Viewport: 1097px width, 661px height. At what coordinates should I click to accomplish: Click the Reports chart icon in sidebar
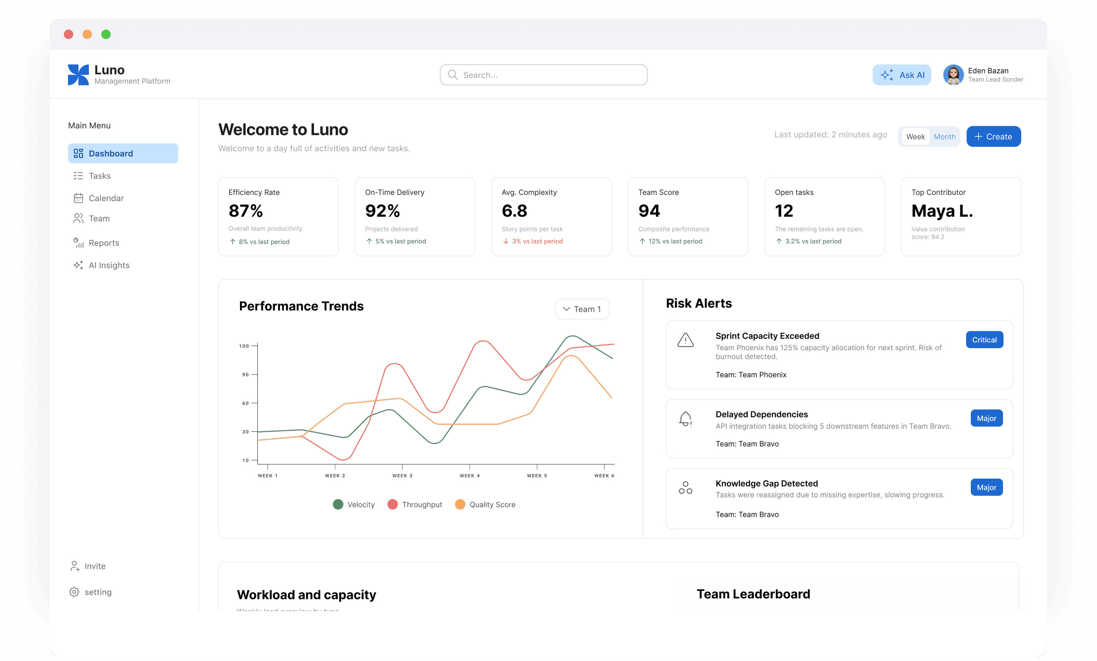78,243
